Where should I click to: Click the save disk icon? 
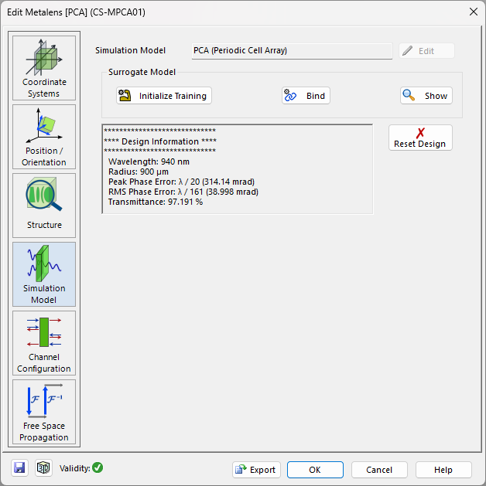pos(20,468)
